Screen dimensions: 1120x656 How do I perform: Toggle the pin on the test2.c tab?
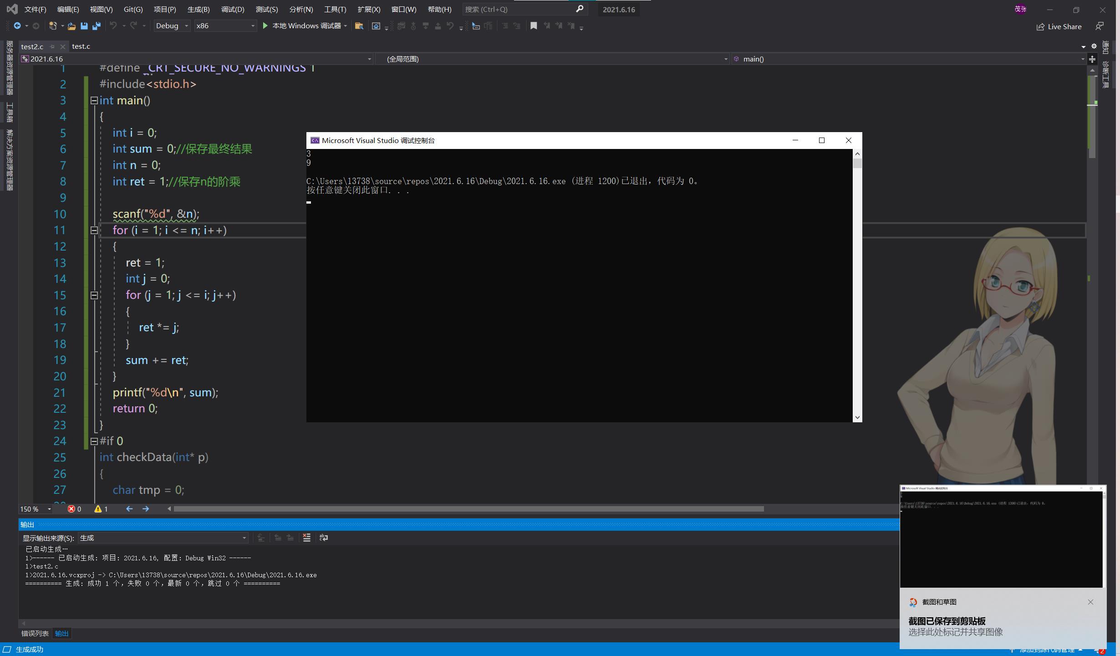pos(52,46)
